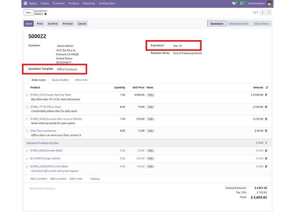Click the gear icon beside S00022
295x212 pixels.
point(46,14)
